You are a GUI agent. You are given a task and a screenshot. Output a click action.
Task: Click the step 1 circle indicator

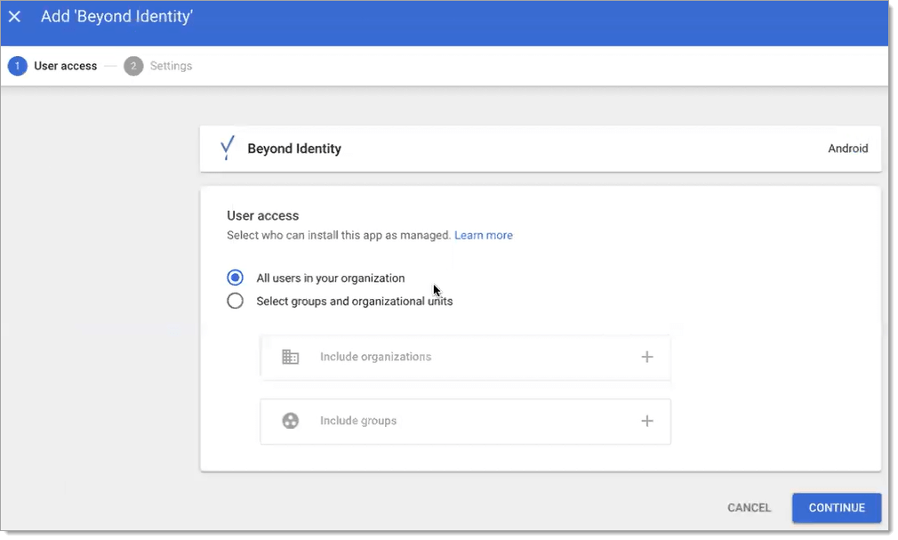[19, 66]
